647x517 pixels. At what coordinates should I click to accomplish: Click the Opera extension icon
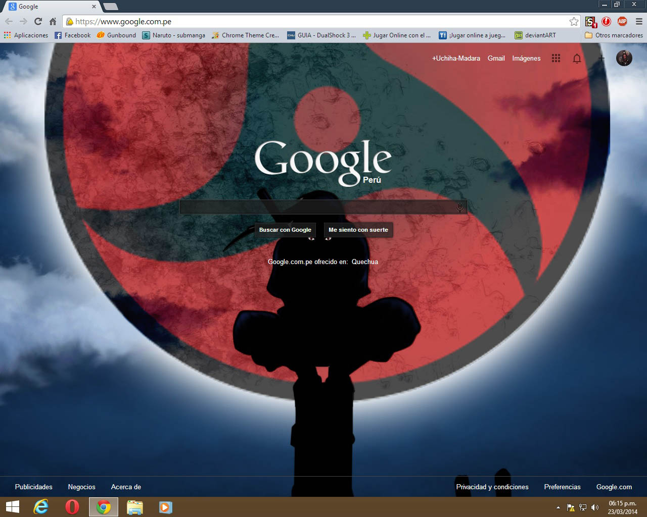[607, 22]
